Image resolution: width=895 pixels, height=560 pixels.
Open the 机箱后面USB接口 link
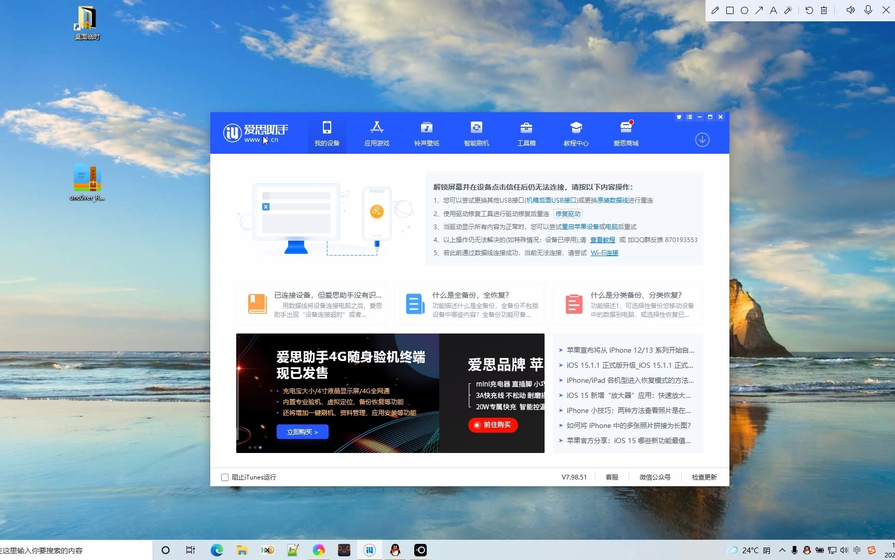(550, 201)
